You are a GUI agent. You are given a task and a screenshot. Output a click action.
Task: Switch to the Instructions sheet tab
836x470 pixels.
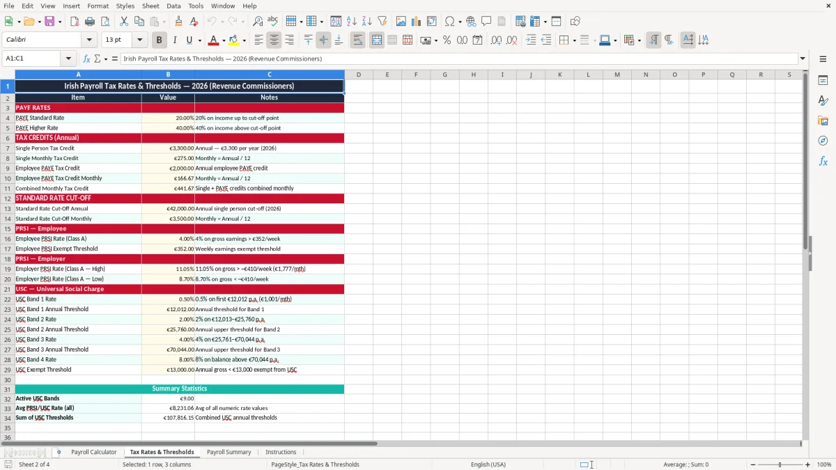click(x=281, y=452)
